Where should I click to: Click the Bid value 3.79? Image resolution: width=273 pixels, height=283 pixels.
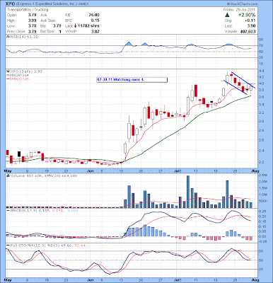57,26
